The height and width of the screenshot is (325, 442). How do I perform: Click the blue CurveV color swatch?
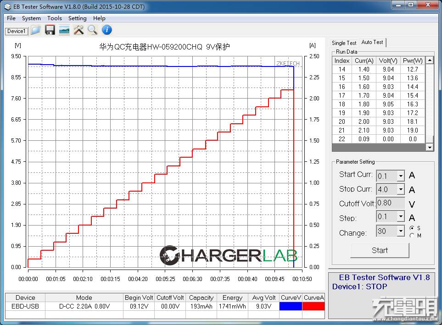pos(291,306)
